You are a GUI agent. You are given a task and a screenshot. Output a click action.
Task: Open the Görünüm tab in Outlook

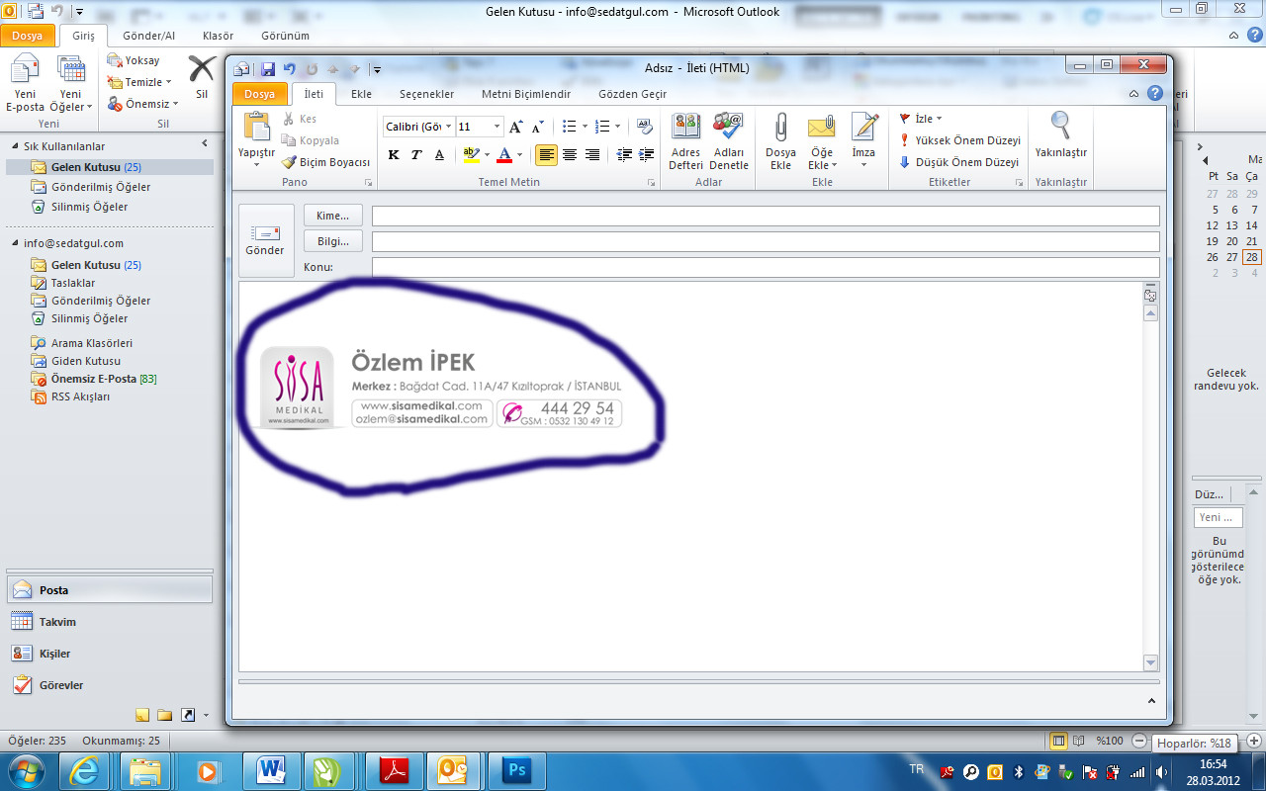(285, 36)
